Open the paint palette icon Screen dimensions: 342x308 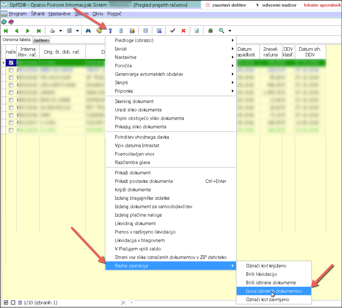(x=99, y=31)
